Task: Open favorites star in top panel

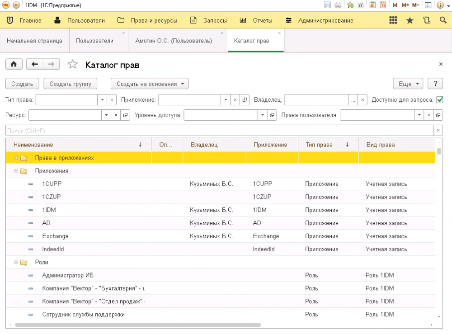Action: tap(410, 20)
